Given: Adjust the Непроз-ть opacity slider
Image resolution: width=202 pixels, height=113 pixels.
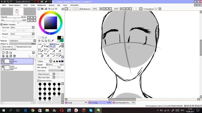Looking at the screenshot, I should pos(22,44).
